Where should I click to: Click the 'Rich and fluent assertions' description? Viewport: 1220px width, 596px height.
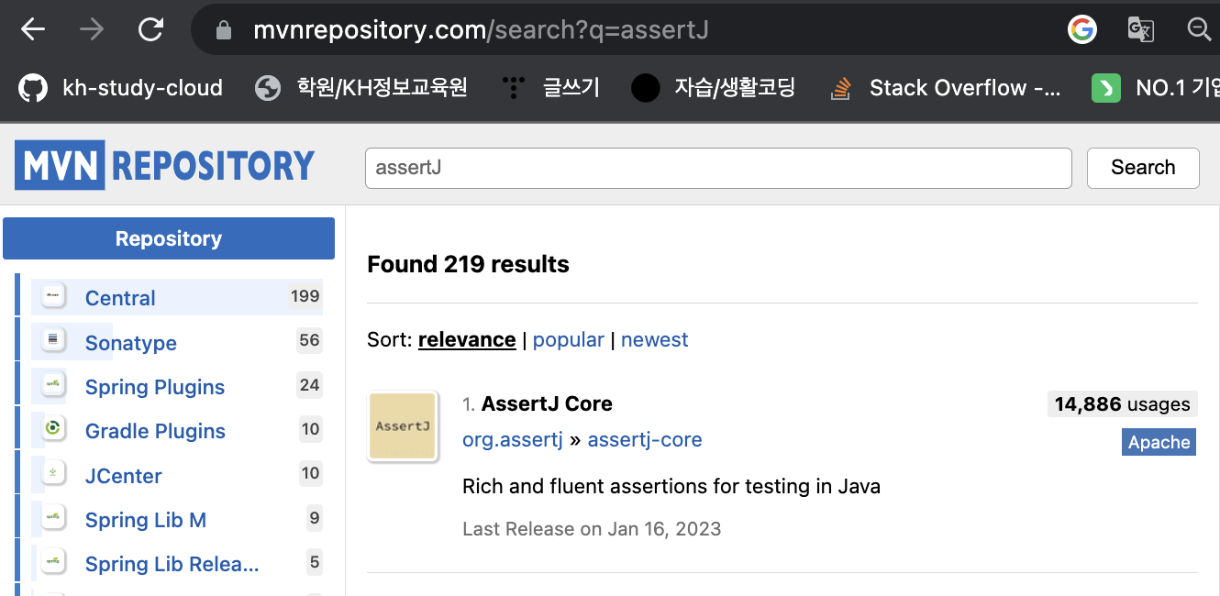pos(671,486)
